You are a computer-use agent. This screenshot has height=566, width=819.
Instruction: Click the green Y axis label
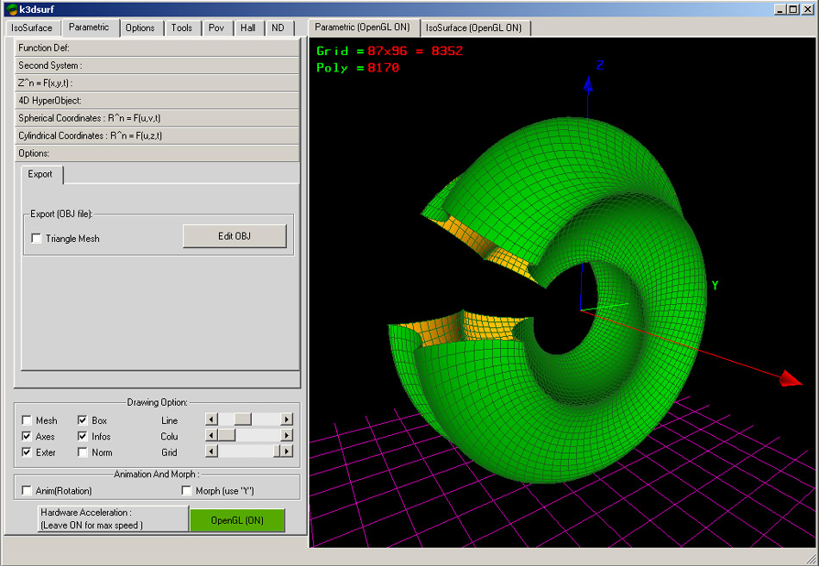[715, 286]
